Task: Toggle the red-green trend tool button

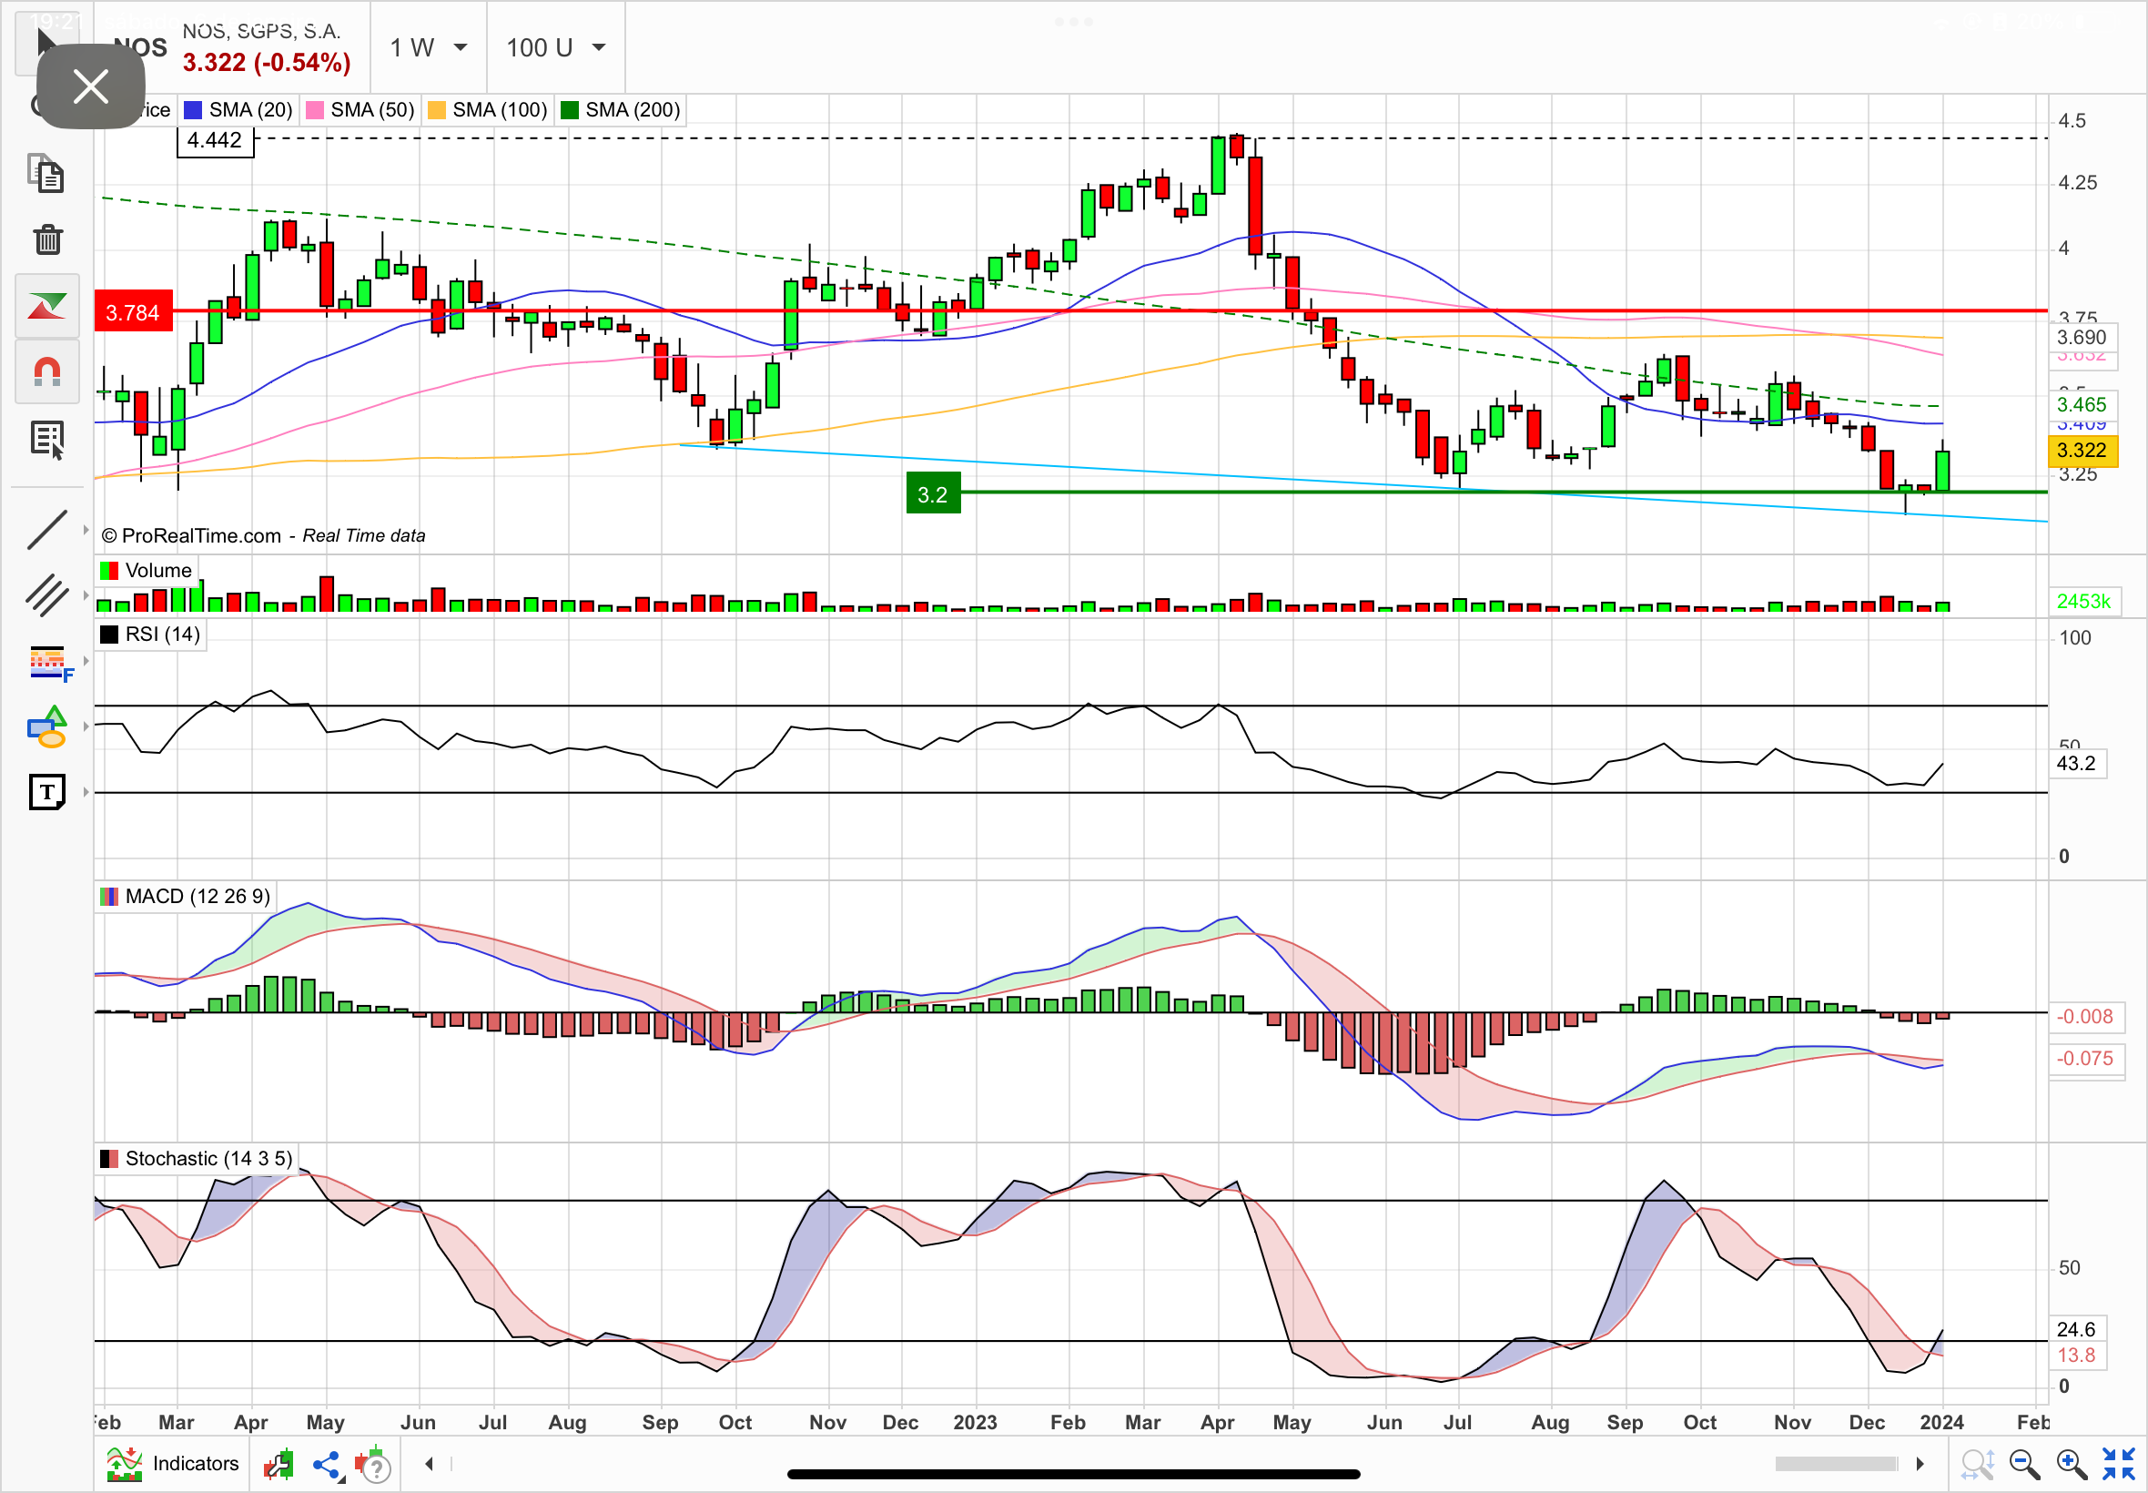Action: click(47, 306)
